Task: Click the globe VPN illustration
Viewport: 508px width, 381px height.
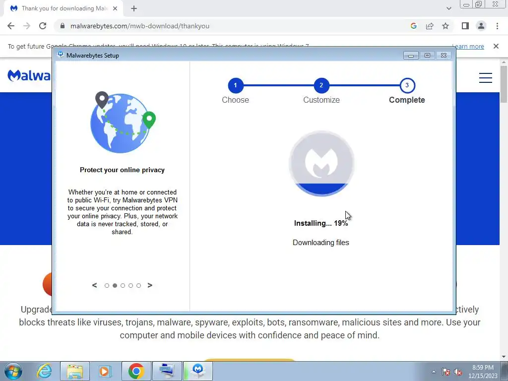Action: pos(123,123)
